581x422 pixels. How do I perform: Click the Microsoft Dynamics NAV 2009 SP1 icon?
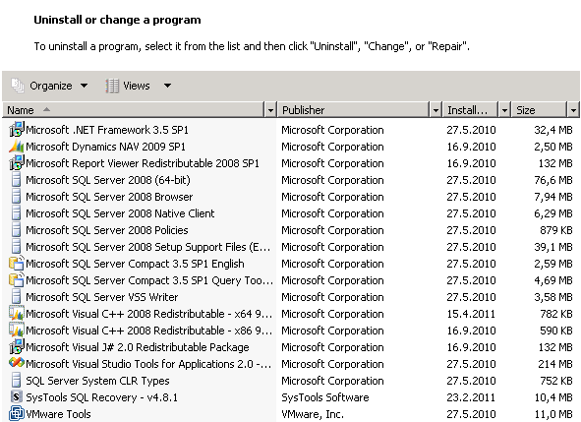click(x=17, y=147)
